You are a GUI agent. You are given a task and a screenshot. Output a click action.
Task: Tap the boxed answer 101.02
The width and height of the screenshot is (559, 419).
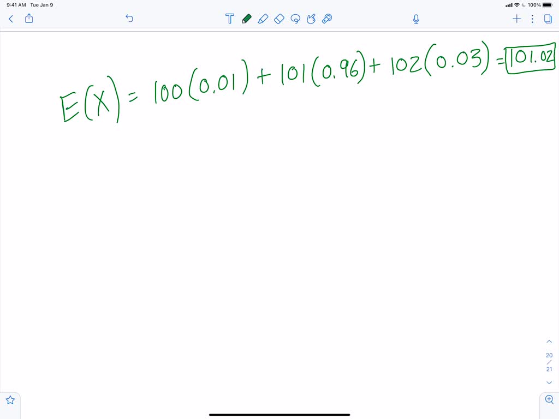tap(530, 58)
